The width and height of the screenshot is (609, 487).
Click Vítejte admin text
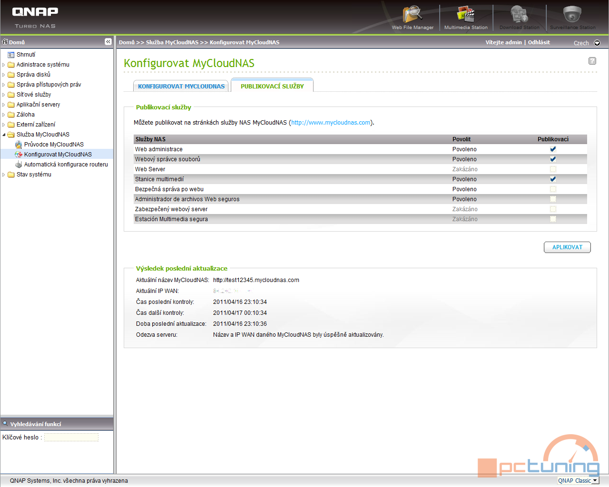pos(503,42)
